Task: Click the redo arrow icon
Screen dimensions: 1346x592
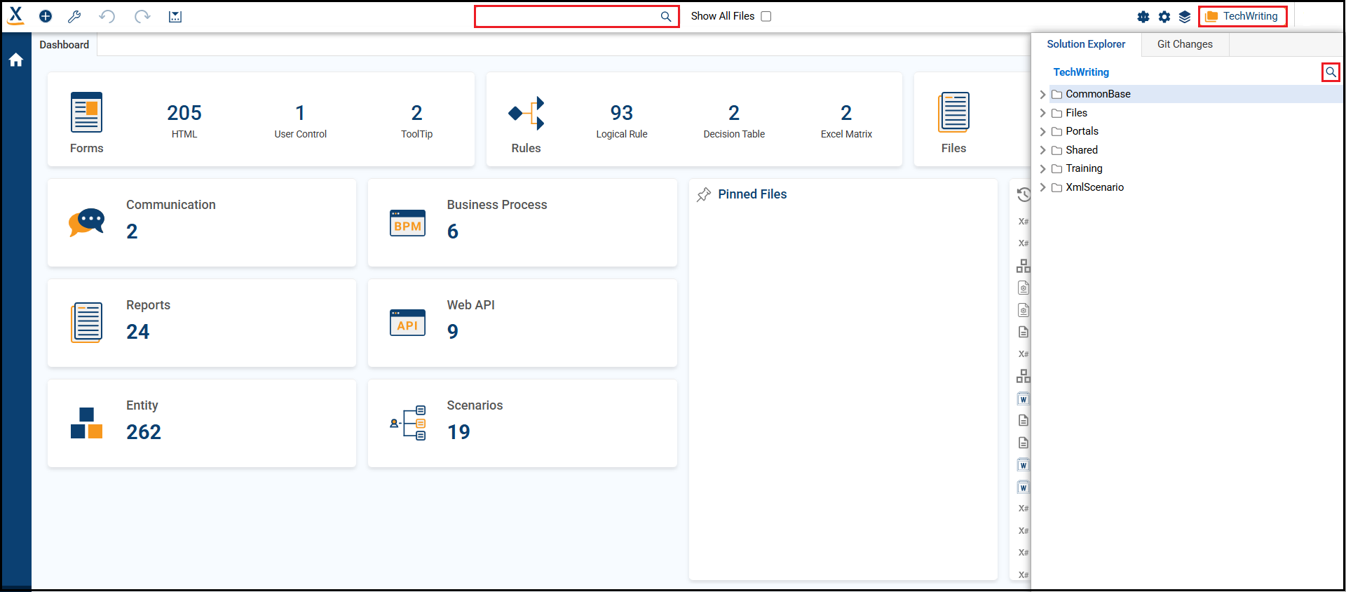Action: pyautogui.click(x=142, y=16)
